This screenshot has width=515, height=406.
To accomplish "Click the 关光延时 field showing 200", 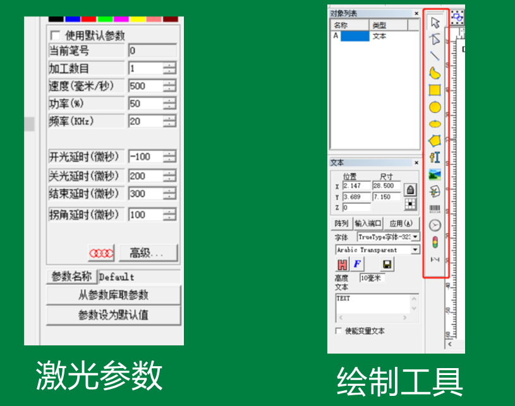I will [146, 176].
